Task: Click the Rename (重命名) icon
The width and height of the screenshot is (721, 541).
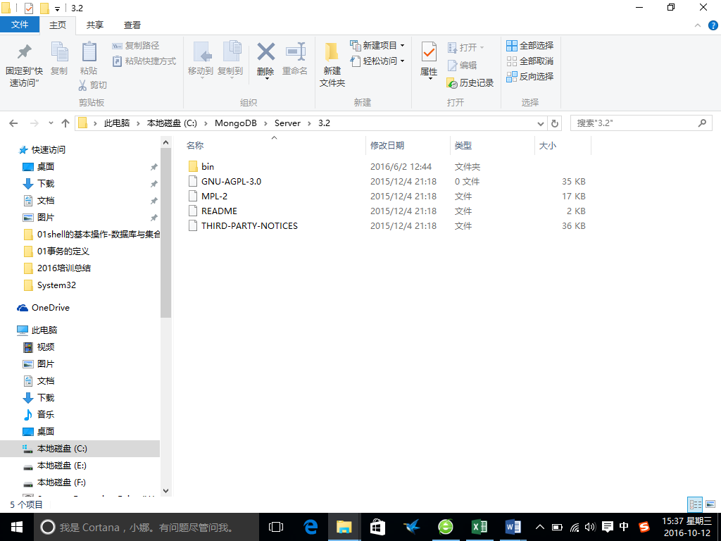Action: pos(295,58)
